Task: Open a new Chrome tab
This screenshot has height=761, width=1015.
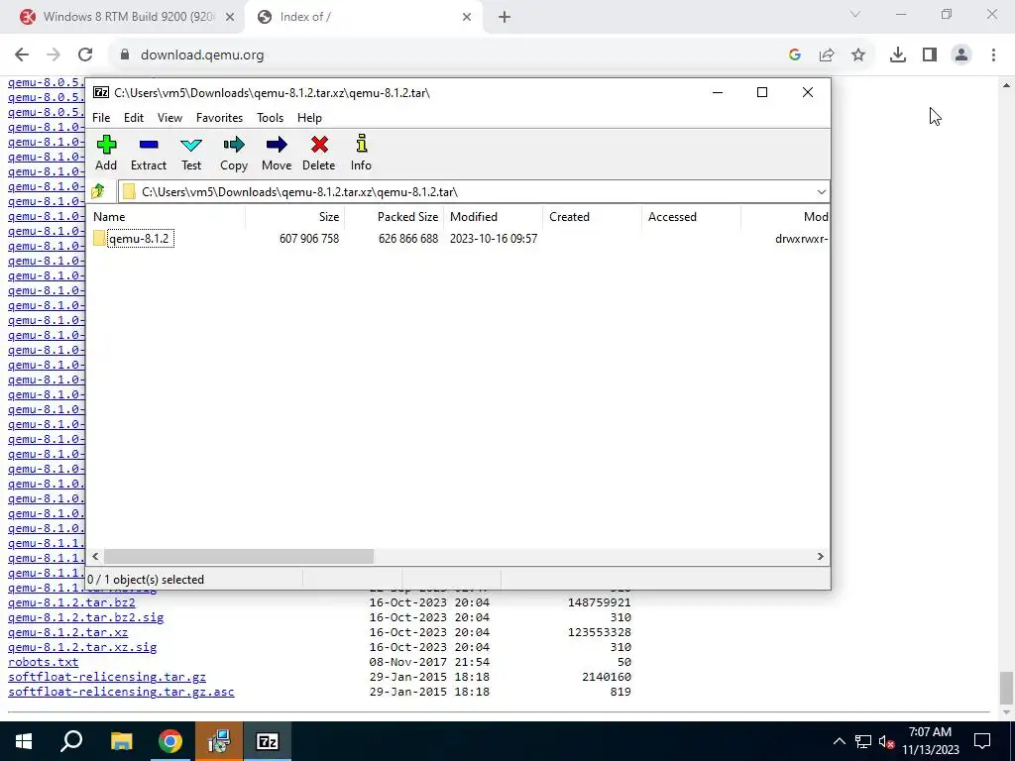Action: [x=505, y=18]
